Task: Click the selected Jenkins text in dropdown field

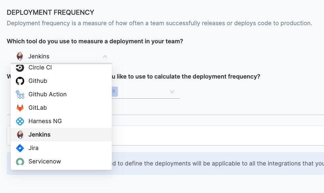Action: click(x=39, y=56)
